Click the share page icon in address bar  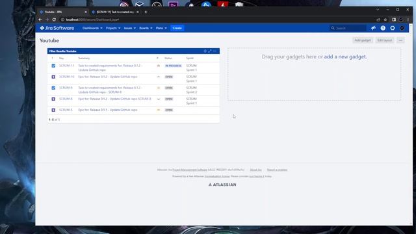(378, 19)
